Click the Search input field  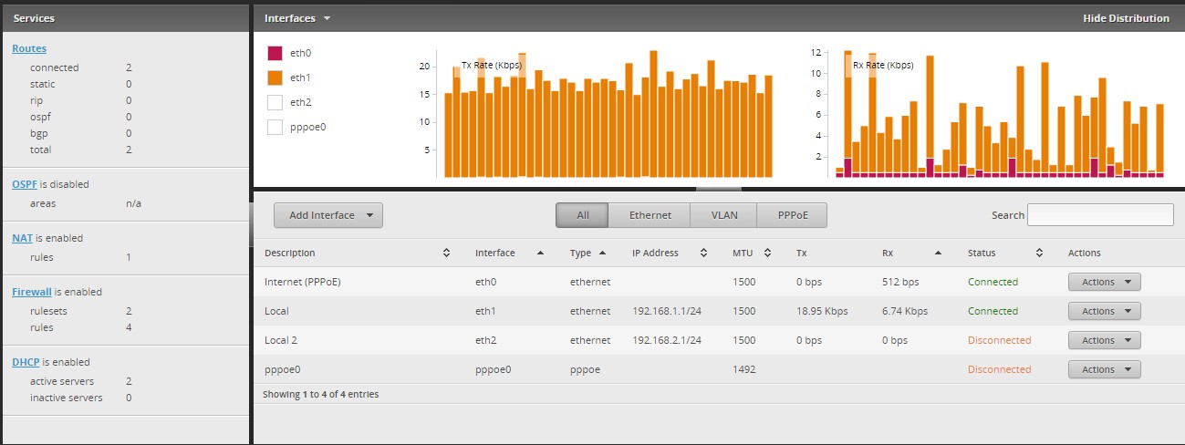coord(1100,215)
